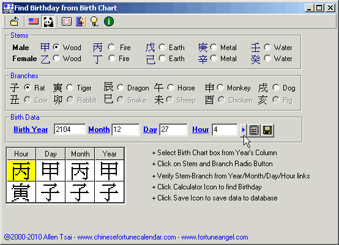Select the panda toolbar icon
This screenshot has width=339, height=245.
coord(48,21)
